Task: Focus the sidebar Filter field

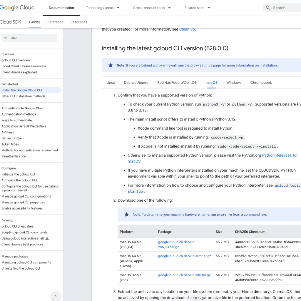Action: pyautogui.click(x=29, y=38)
